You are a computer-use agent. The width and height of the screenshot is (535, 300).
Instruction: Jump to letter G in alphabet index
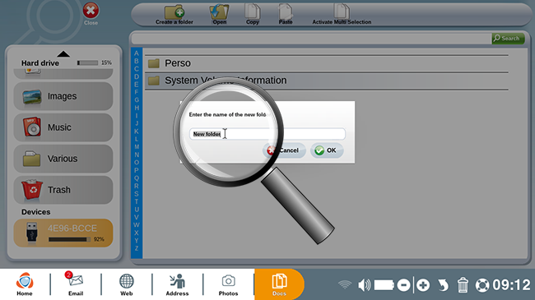click(137, 100)
